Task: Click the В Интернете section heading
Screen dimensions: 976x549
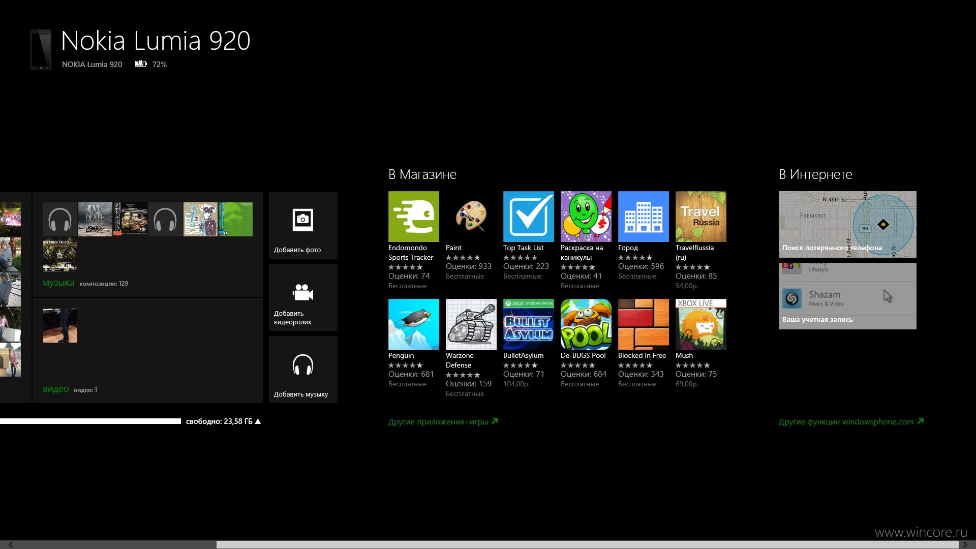Action: click(x=815, y=174)
